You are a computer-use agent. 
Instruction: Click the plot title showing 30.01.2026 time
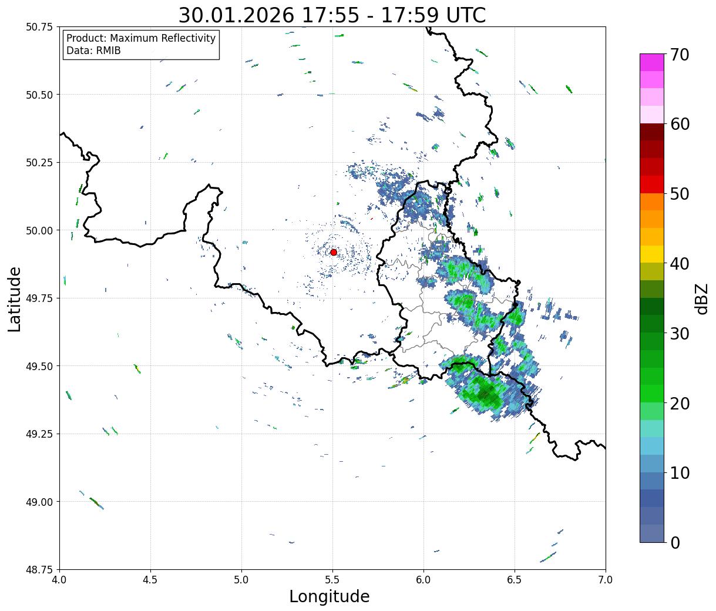[332, 15]
